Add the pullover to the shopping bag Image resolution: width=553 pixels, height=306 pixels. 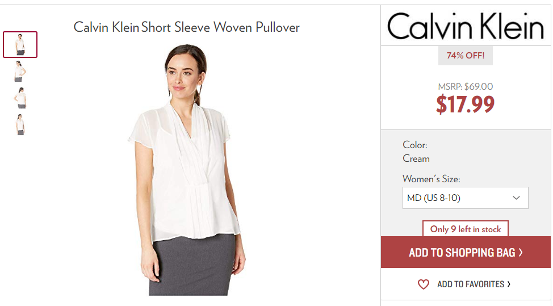pyautogui.click(x=466, y=252)
